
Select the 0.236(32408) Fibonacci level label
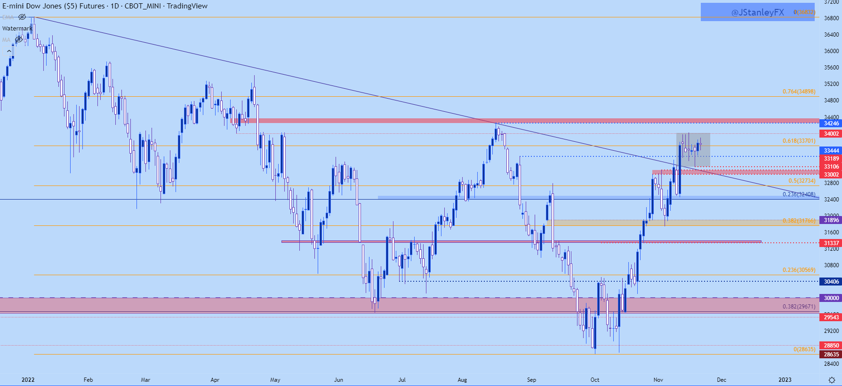tap(799, 194)
